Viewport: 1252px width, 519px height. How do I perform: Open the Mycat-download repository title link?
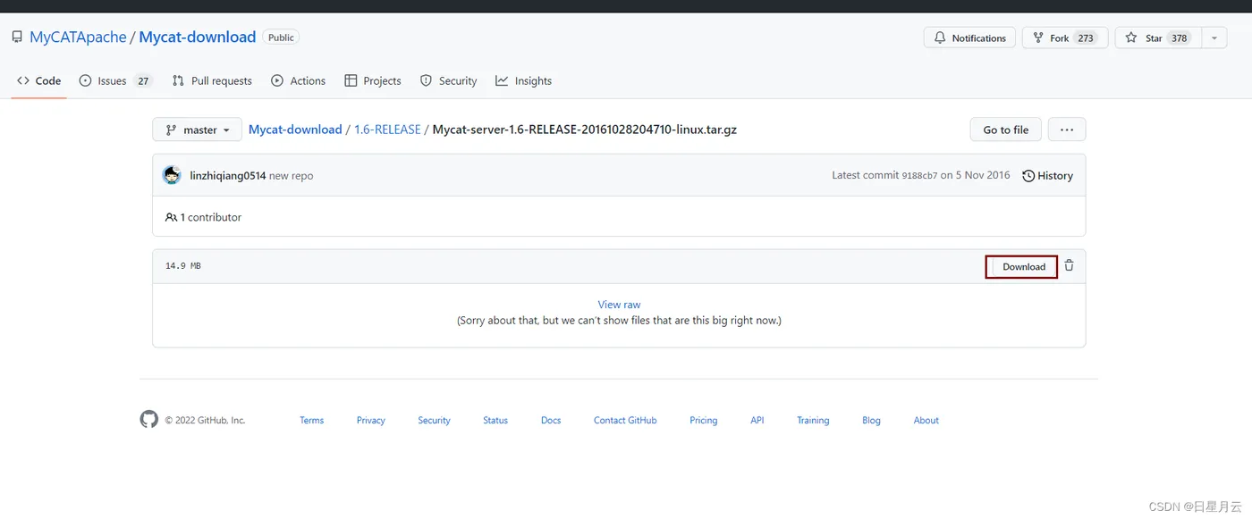(x=198, y=37)
